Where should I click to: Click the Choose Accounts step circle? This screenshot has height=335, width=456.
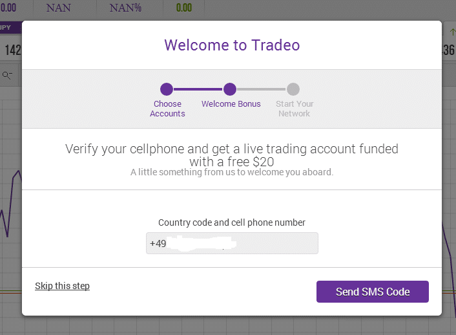pos(167,89)
